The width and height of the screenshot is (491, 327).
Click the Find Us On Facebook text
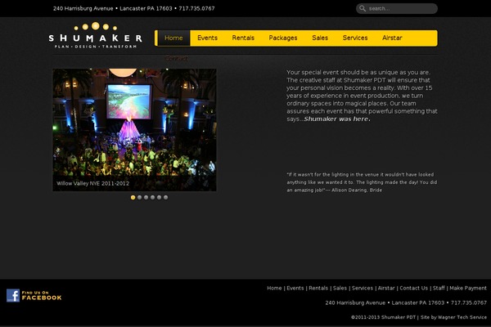click(42, 295)
